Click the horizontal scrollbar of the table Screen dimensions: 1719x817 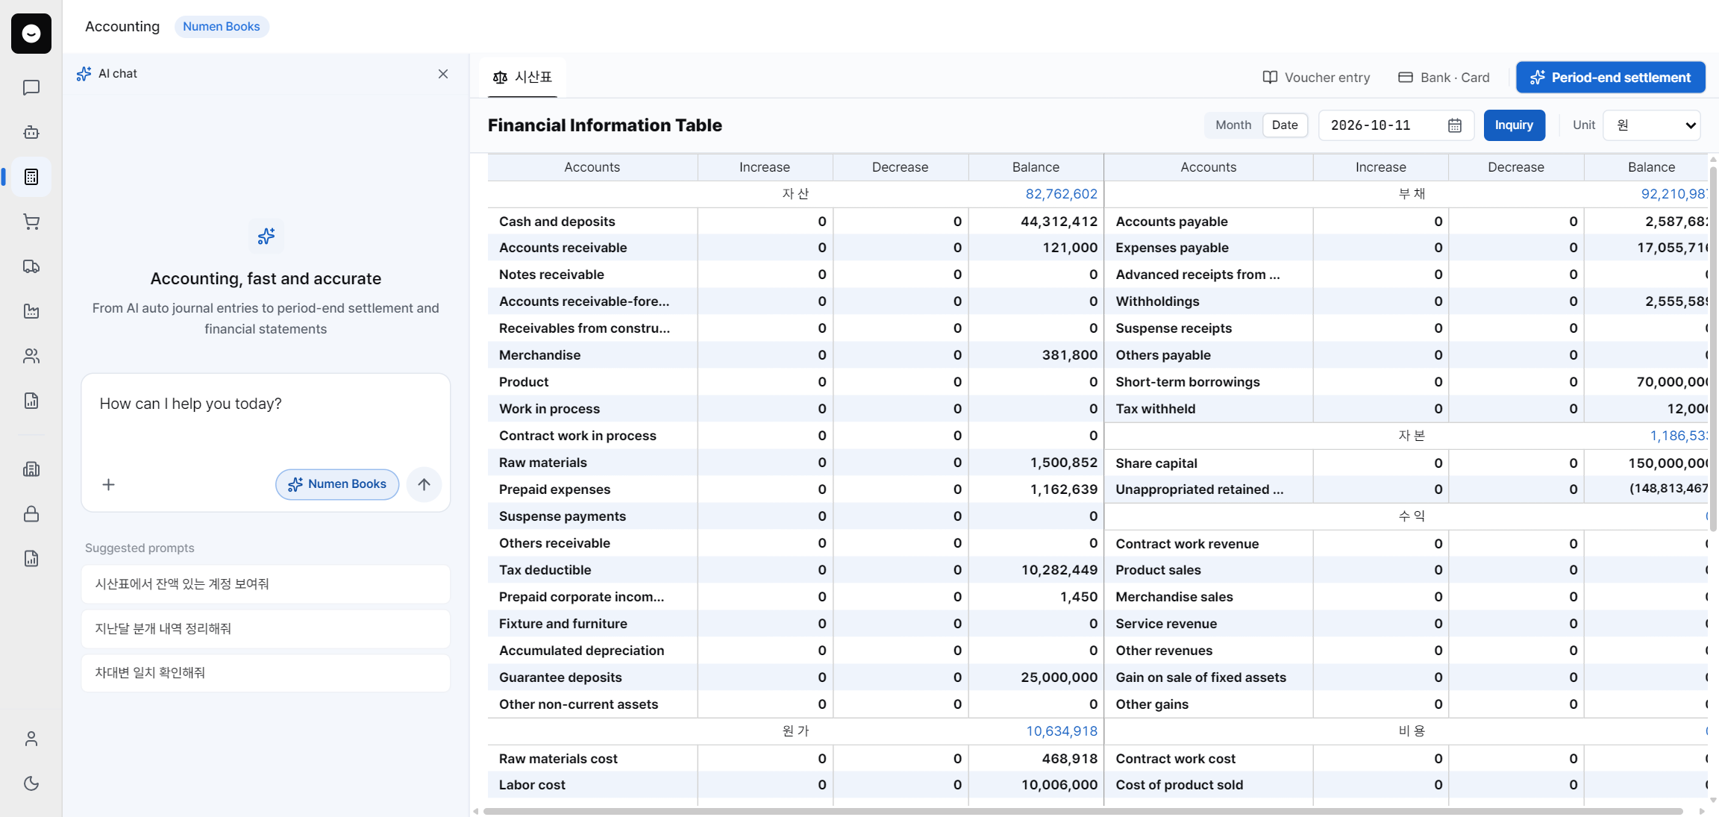pyautogui.click(x=1083, y=811)
